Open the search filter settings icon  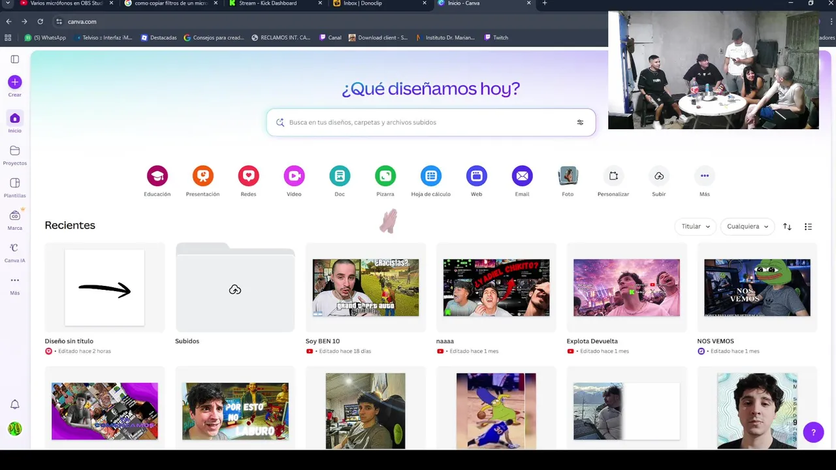(x=580, y=122)
